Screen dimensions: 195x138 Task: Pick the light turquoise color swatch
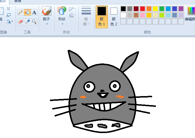168,15
